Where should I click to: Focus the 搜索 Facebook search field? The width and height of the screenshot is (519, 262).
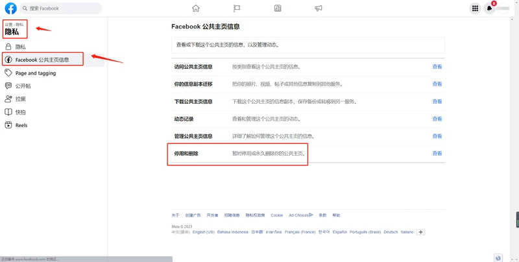pyautogui.click(x=60, y=8)
